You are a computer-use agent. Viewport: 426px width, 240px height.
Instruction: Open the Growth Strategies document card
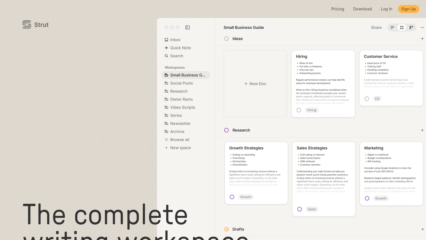[x=256, y=173]
